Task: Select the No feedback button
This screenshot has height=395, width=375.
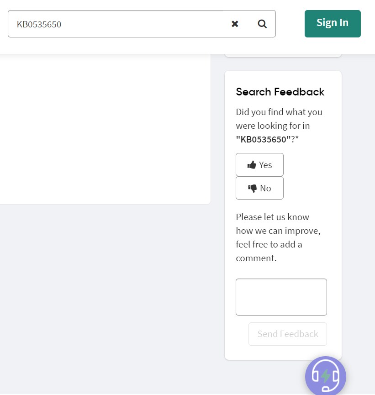Action: pyautogui.click(x=259, y=188)
